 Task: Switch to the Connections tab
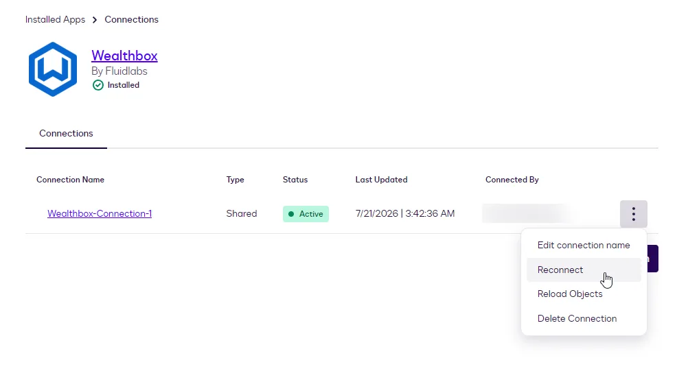66,133
